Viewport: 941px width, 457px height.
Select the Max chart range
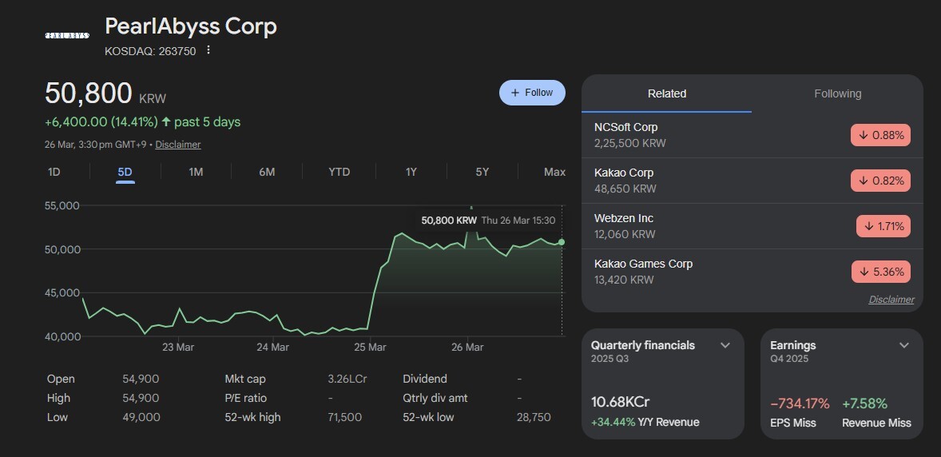click(x=554, y=172)
